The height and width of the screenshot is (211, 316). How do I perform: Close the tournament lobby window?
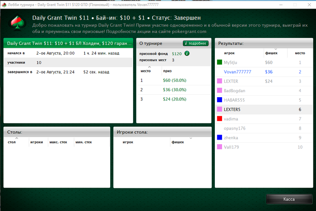pos(309,5)
